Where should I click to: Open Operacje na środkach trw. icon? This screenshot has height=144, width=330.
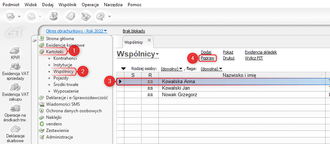click(15, 108)
